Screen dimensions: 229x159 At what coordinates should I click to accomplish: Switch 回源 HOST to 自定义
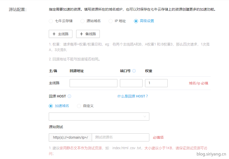tap(79, 106)
